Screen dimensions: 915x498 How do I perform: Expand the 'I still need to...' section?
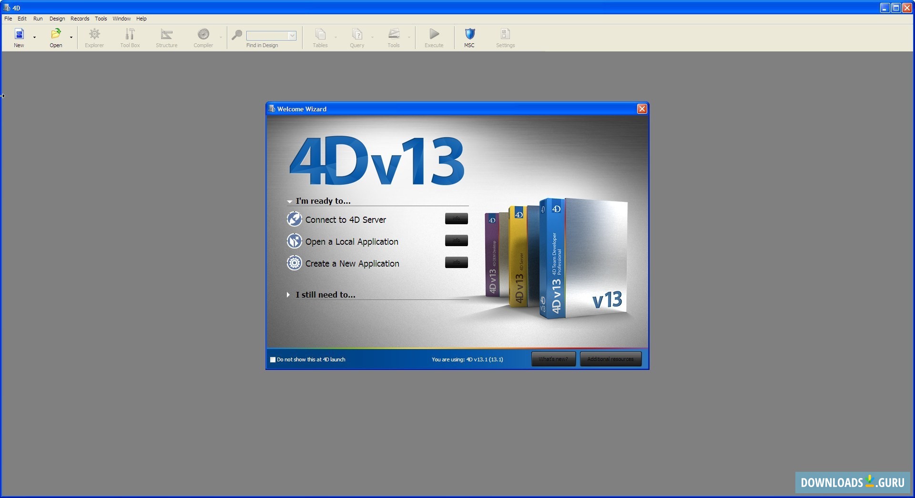(x=288, y=295)
